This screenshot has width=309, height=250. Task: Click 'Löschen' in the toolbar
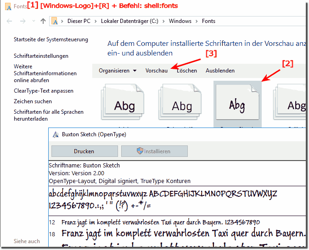click(x=186, y=71)
